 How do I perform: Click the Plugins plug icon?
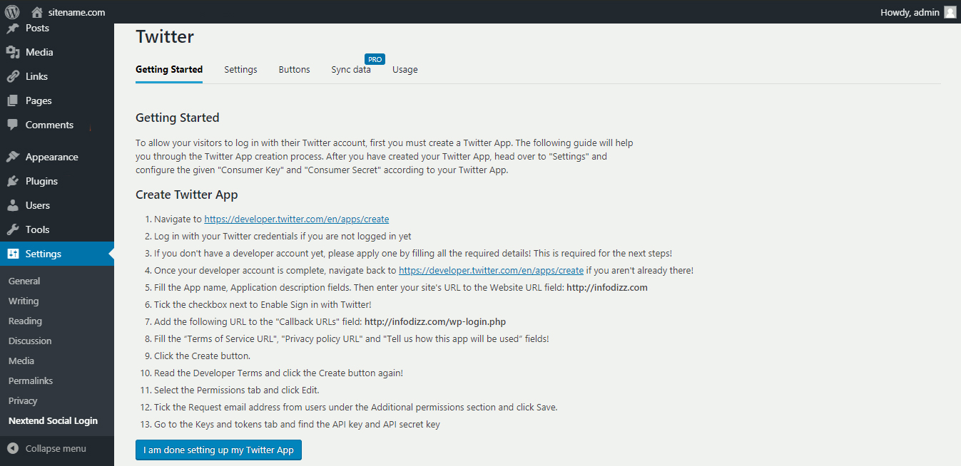click(x=12, y=181)
